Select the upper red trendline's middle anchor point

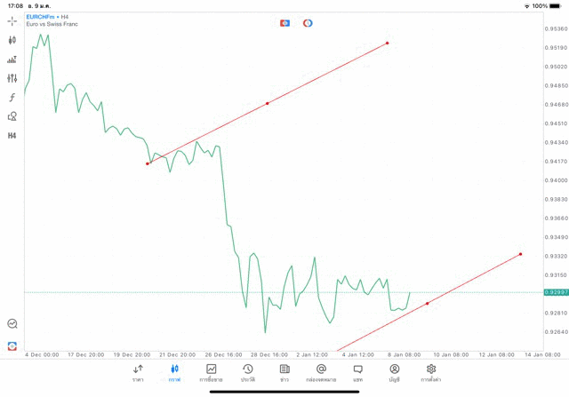(268, 103)
